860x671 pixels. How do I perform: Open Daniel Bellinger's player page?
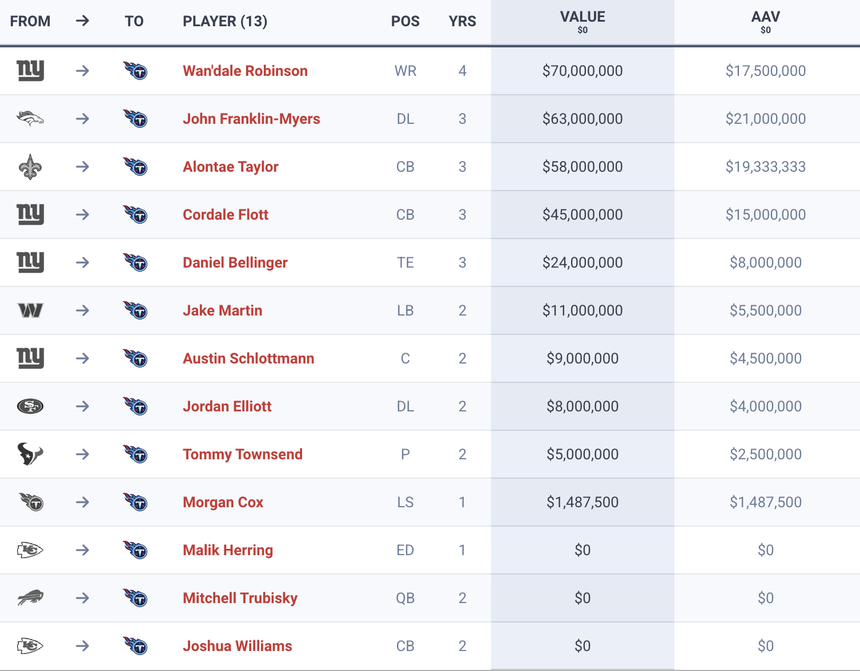[x=235, y=262]
